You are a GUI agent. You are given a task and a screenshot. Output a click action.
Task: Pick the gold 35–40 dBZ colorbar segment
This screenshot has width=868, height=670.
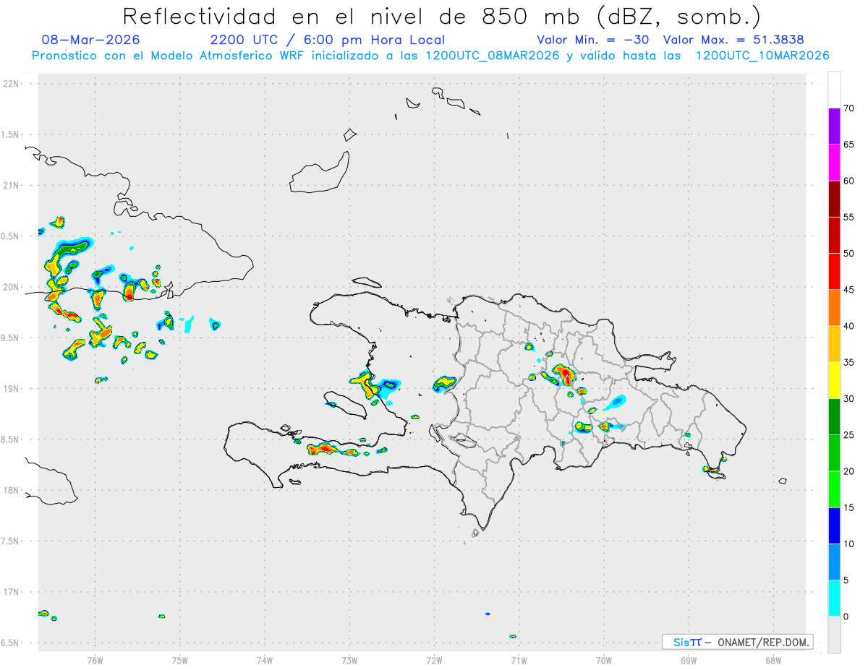point(834,344)
